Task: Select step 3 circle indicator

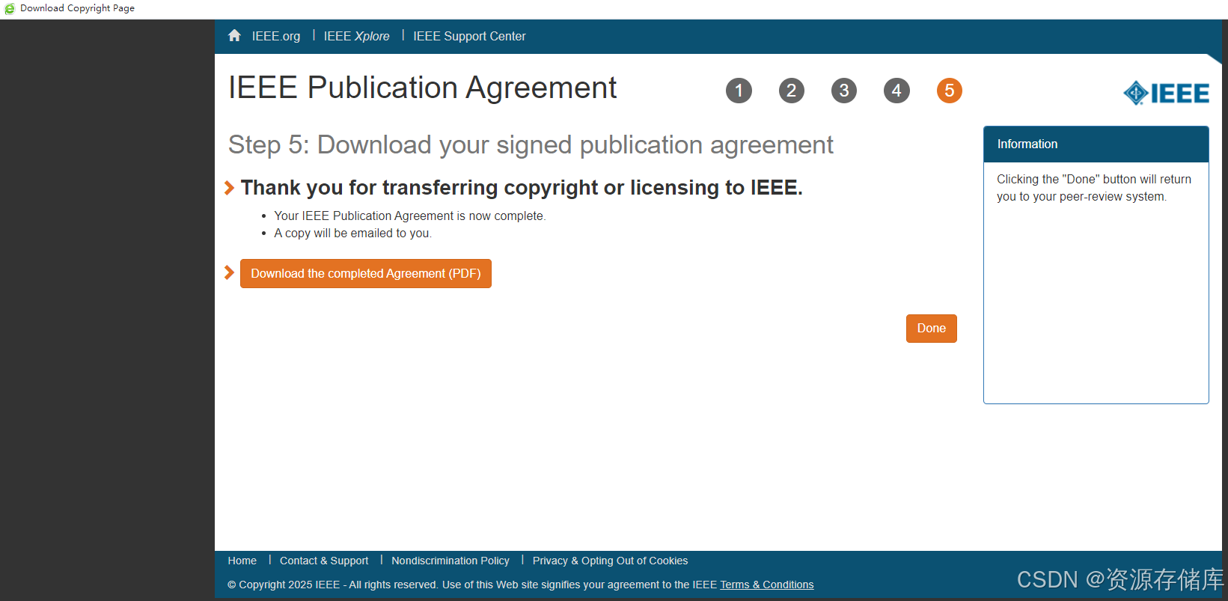Action: (844, 91)
